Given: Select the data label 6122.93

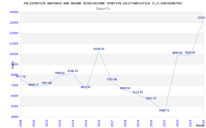Looking at the screenshot, I should (138, 92).
